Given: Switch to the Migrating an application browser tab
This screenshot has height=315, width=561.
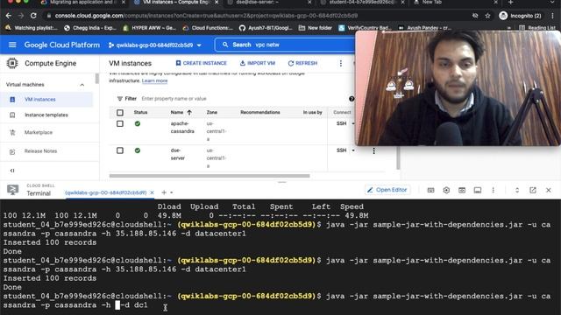Looking at the screenshot, I should pos(82,3).
